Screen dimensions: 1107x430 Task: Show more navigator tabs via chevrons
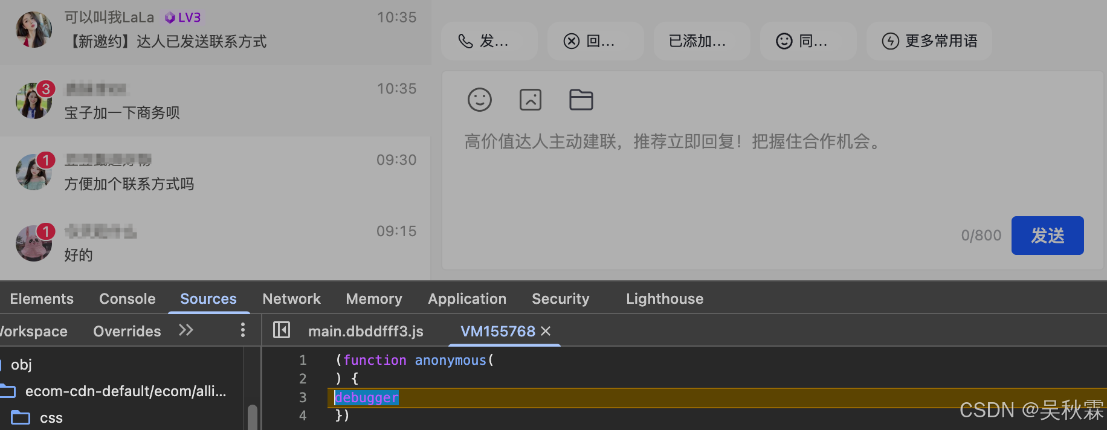186,330
